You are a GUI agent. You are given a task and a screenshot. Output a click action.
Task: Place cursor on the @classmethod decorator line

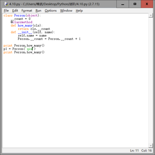click(x=21, y=22)
